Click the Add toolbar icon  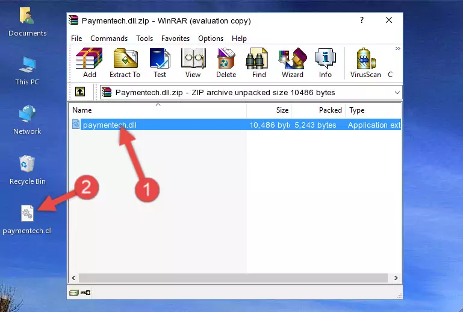[89, 63]
